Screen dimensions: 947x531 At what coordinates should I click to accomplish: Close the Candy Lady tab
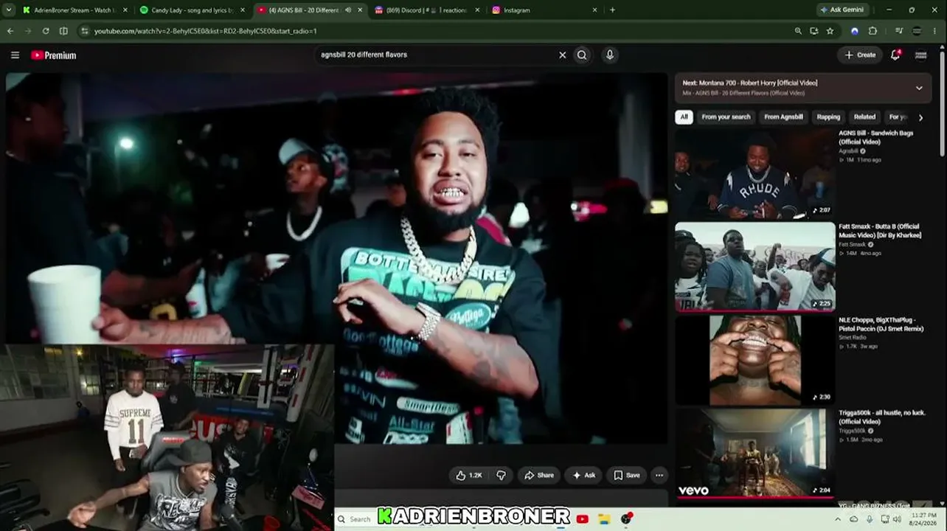[x=243, y=10]
